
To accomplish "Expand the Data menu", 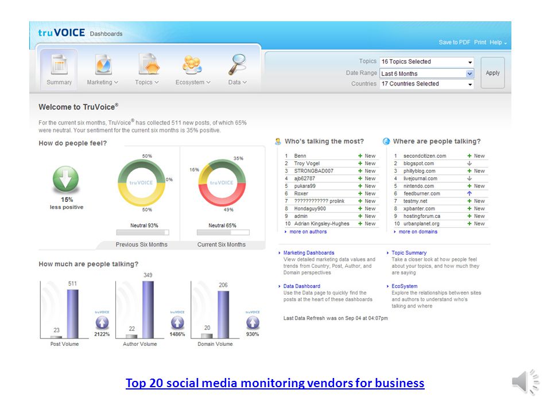I will click(238, 82).
